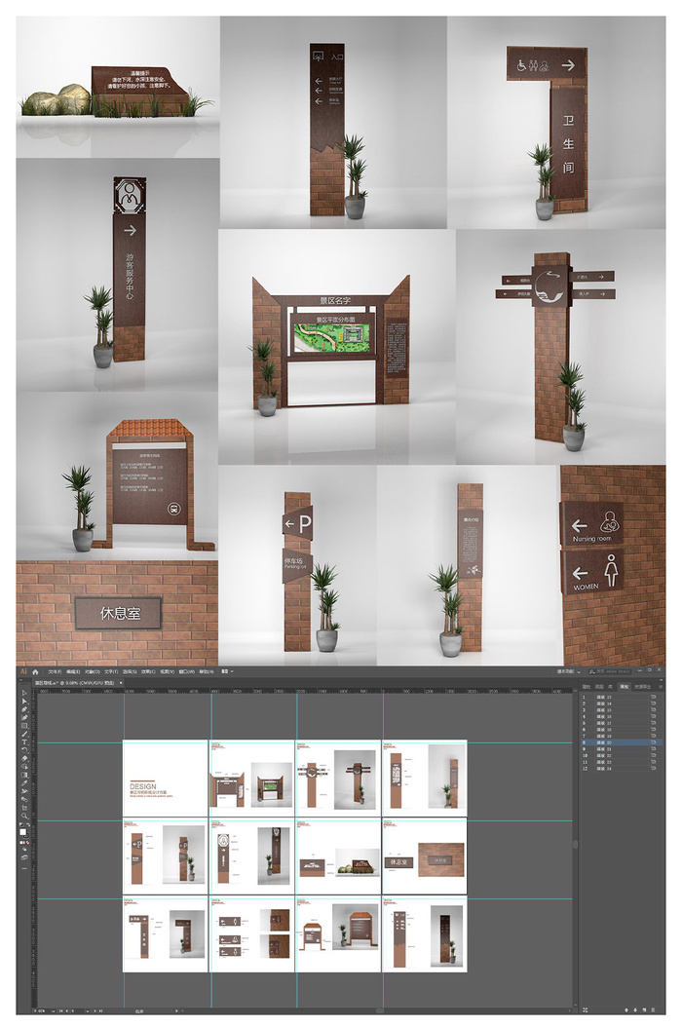Click the Illustrator Home icon

point(35,672)
